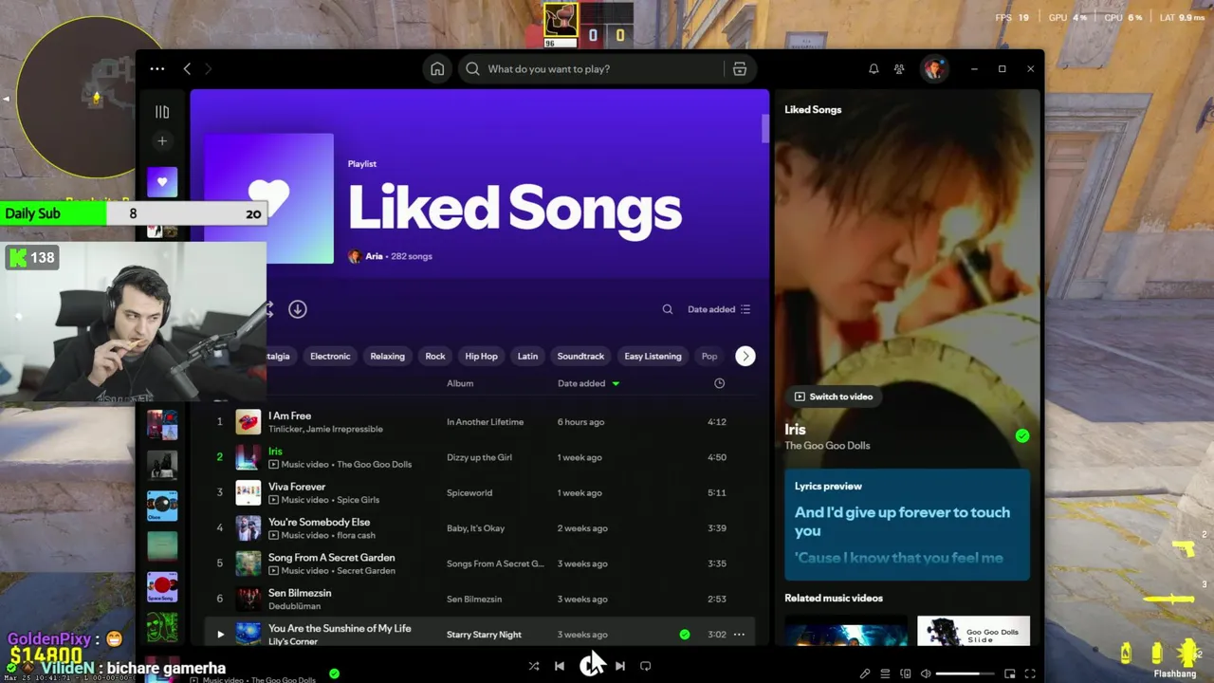Toggle repeat mode
The image size is (1214, 683).
(646, 666)
